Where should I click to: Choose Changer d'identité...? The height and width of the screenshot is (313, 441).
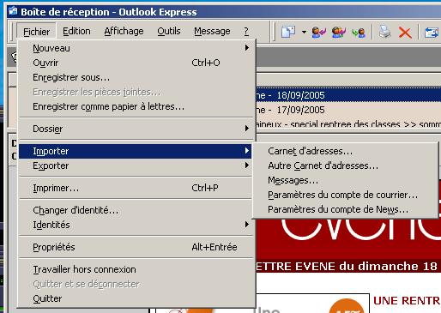[136, 210]
